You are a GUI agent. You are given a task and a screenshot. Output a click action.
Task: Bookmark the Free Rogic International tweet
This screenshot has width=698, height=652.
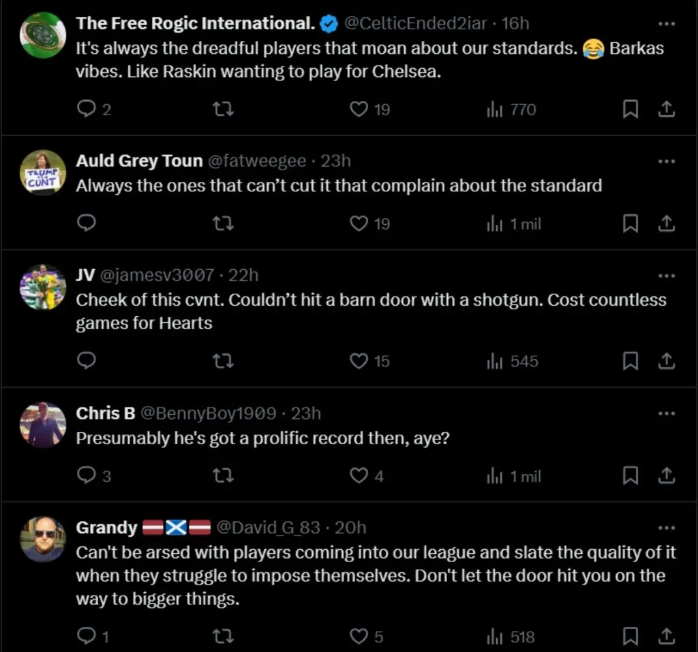(x=631, y=109)
